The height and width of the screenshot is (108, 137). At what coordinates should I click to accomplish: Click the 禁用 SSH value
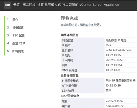[109, 91]
